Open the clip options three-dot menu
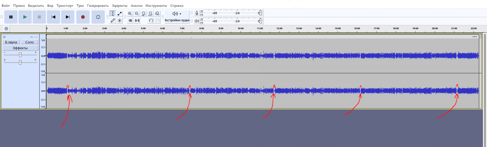This screenshot has height=147, width=487. click(475, 37)
